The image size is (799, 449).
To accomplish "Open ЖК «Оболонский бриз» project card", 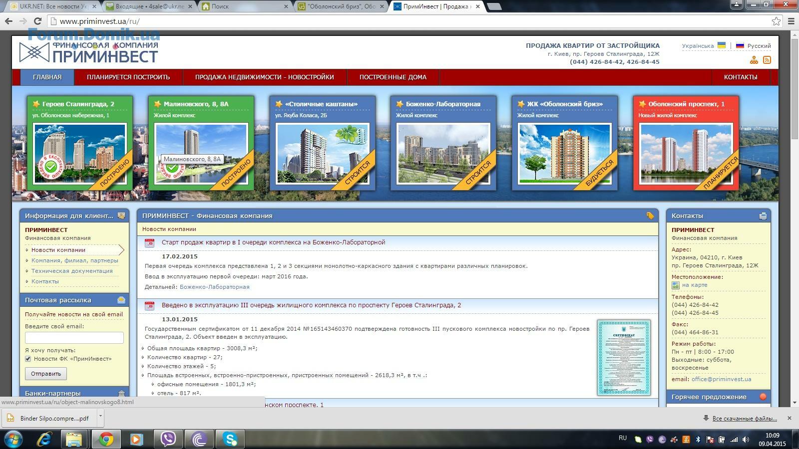I will (x=565, y=143).
